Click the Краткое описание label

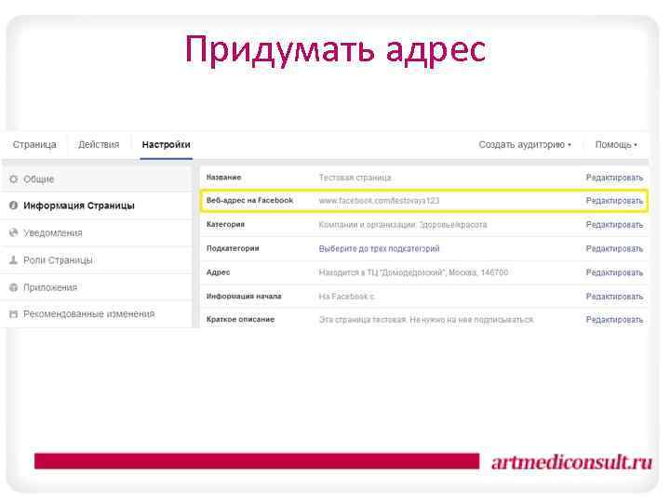tap(241, 319)
